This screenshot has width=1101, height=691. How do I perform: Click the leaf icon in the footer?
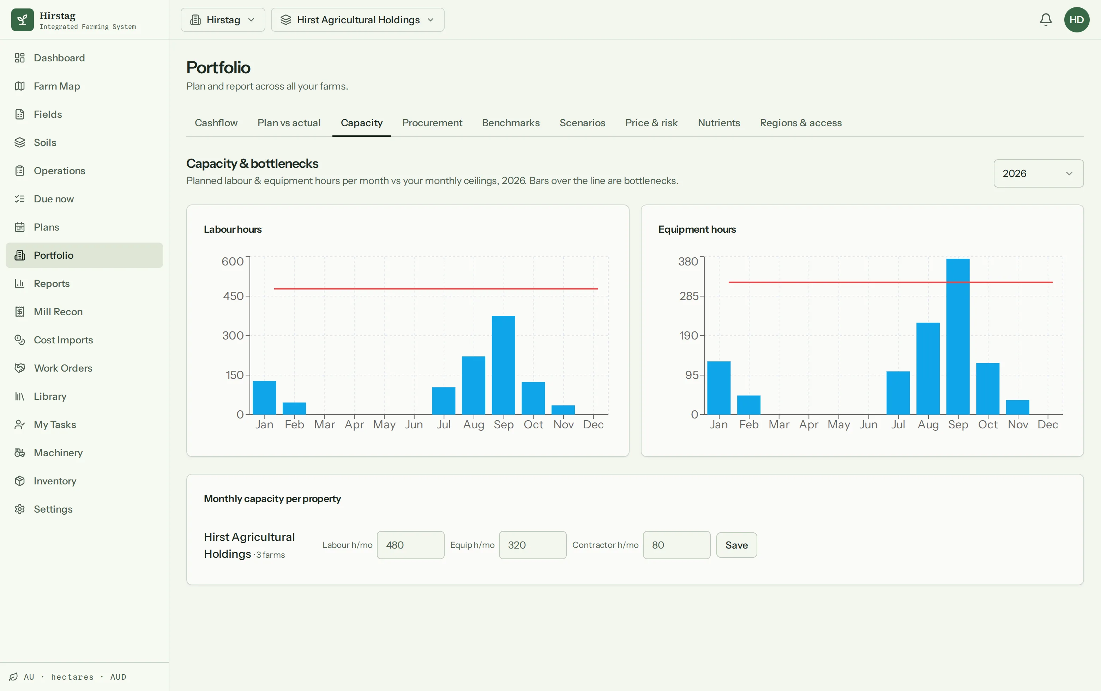14,677
